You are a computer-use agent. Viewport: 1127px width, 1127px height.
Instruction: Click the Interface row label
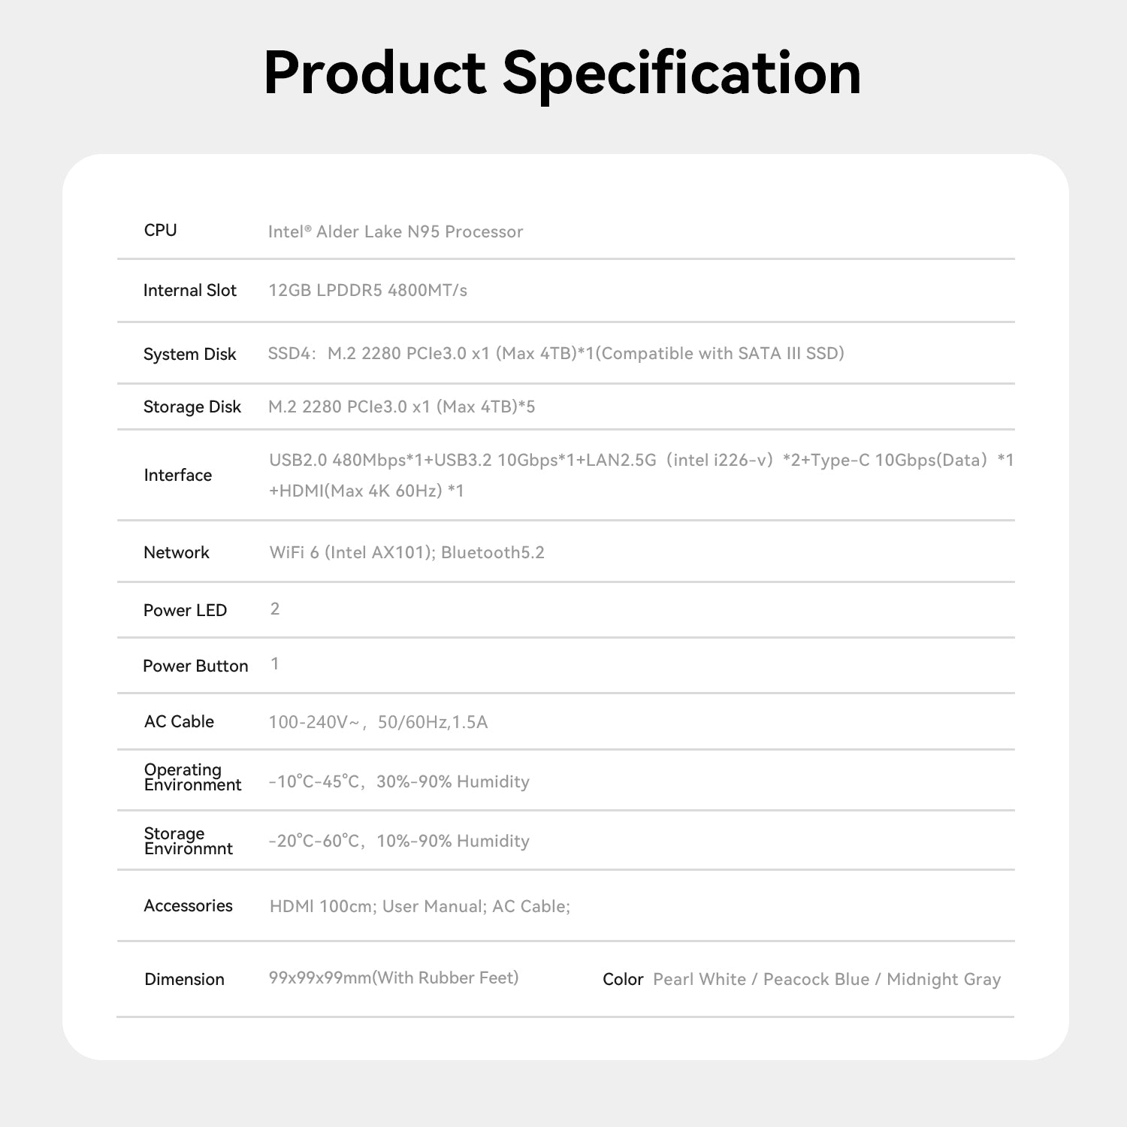point(177,476)
